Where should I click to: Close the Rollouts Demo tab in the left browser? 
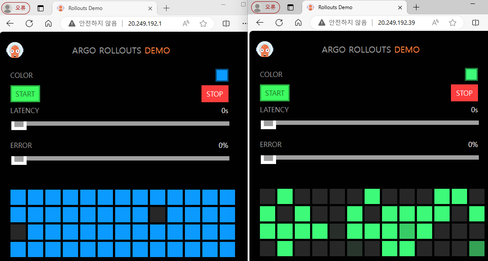(150, 8)
